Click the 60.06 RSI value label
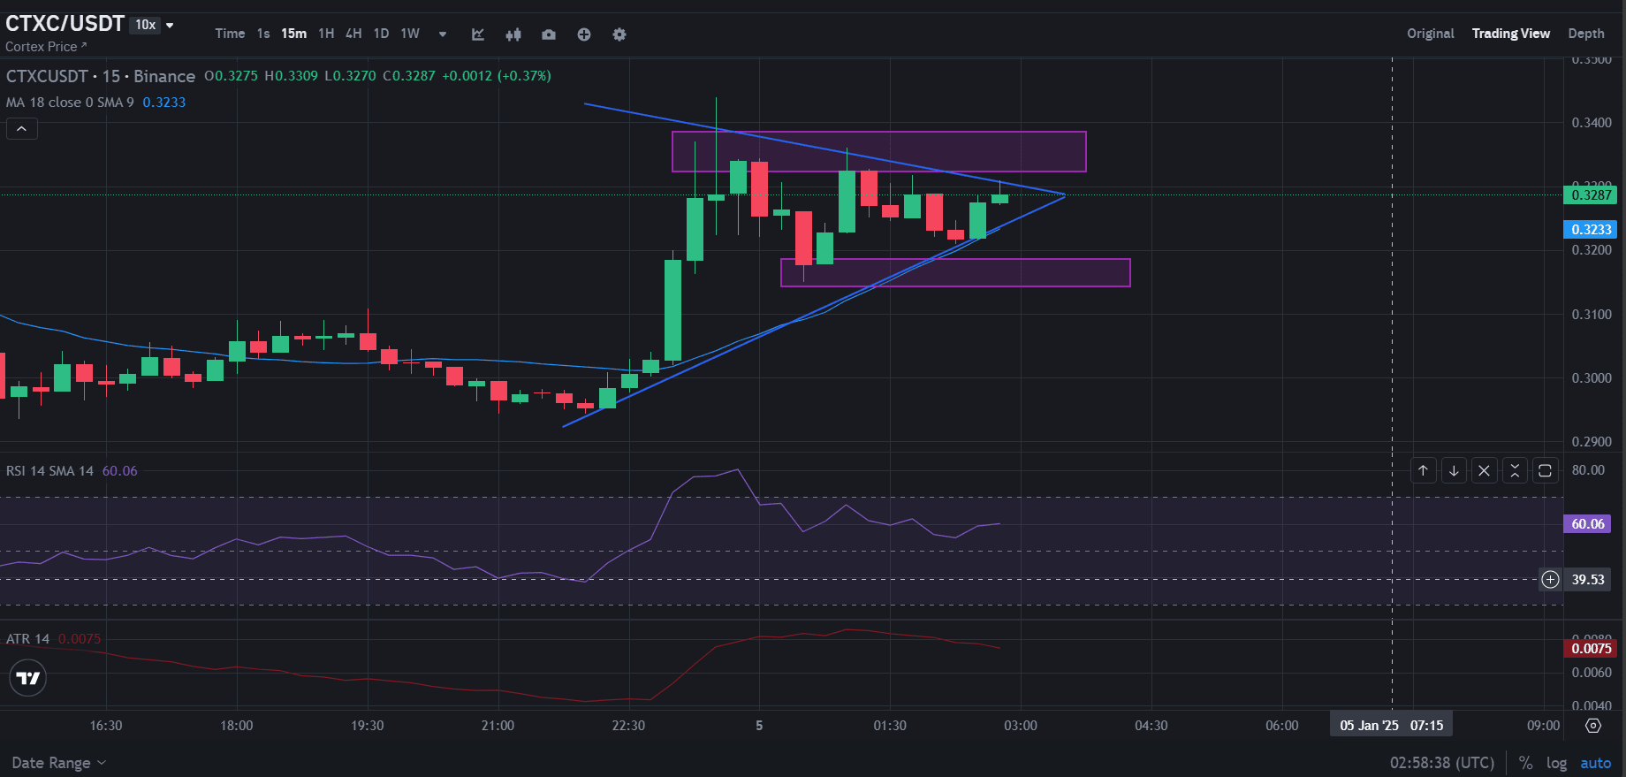Viewport: 1626px width, 777px height. click(x=1587, y=524)
